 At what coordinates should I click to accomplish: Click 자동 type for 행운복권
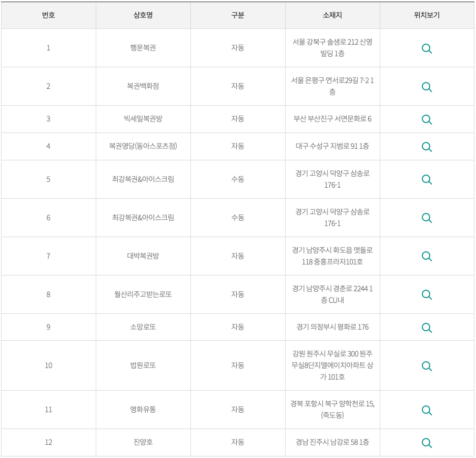point(238,48)
